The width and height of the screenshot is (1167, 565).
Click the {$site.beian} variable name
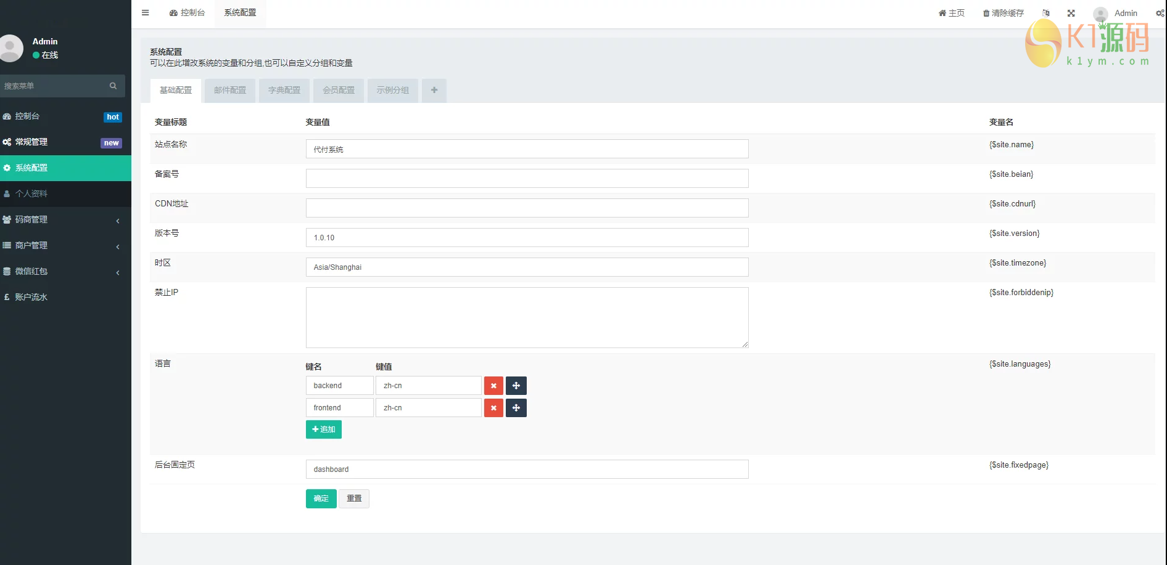[x=1012, y=174]
